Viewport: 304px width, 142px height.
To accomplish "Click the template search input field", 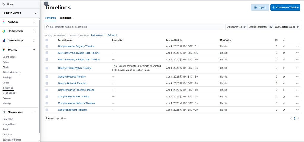I will point(134,27).
